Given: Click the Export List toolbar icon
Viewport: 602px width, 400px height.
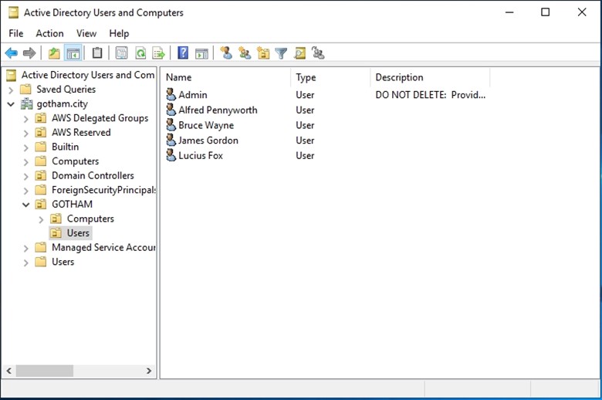Looking at the screenshot, I should click(158, 53).
